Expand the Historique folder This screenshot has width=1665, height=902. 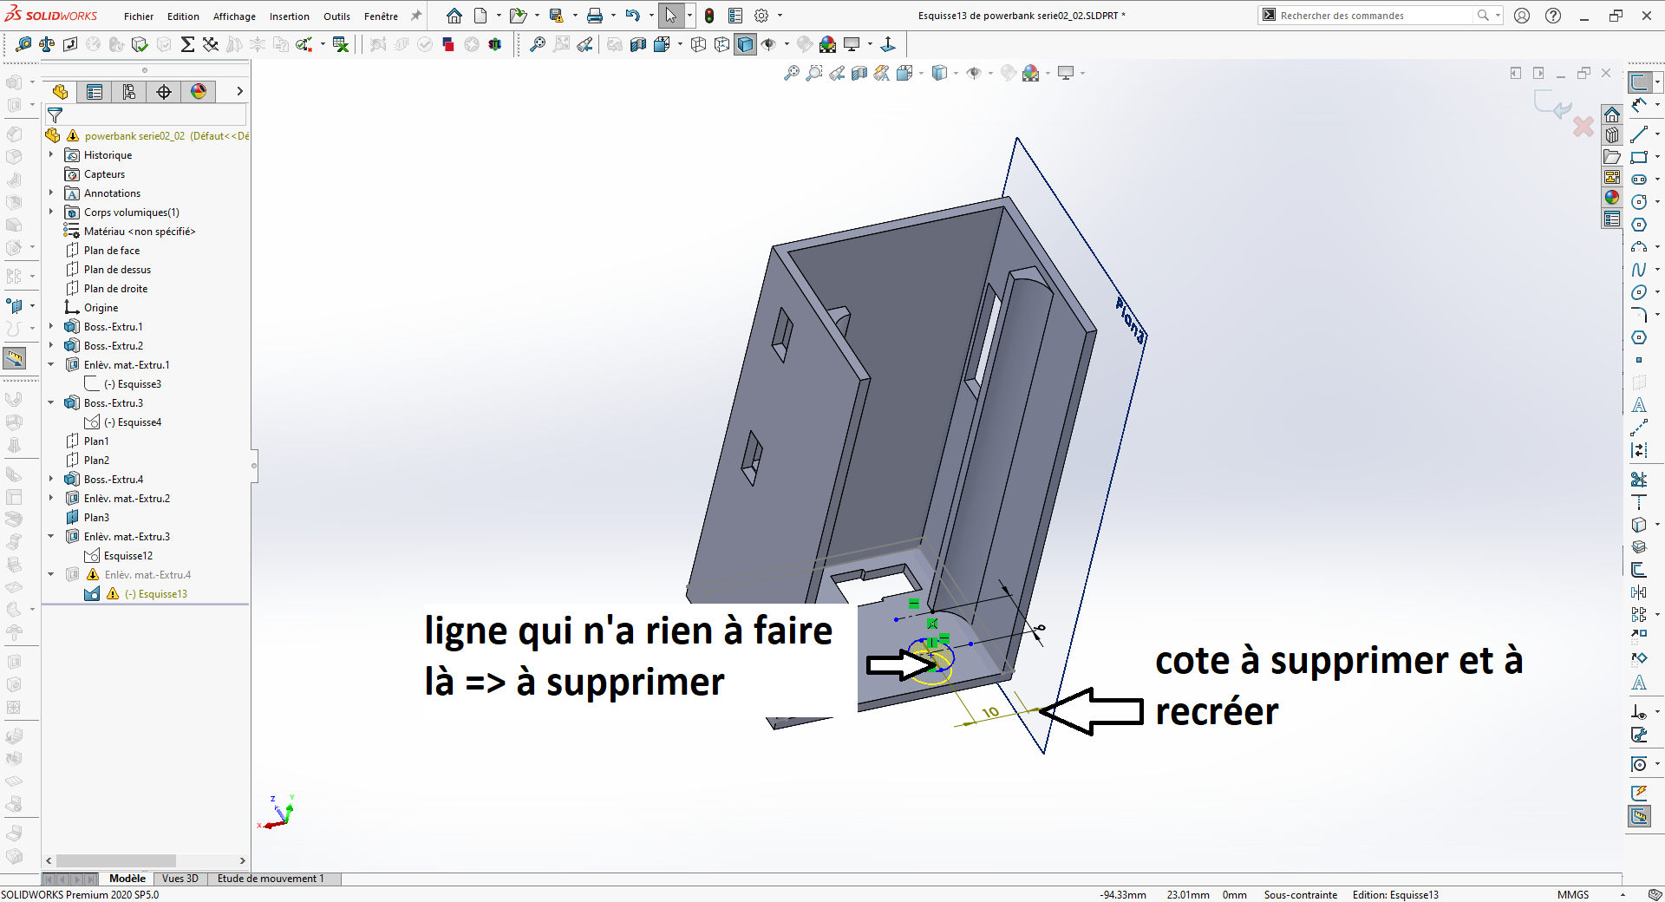click(x=51, y=154)
